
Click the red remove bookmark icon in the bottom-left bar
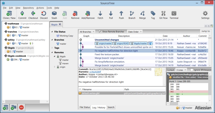click(x=21, y=107)
